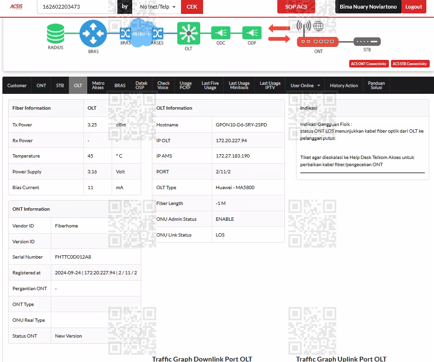The width and height of the screenshot is (434, 362).
Task: Click the Traffic Graph Uplink Port OLT heading
Action: point(341,359)
